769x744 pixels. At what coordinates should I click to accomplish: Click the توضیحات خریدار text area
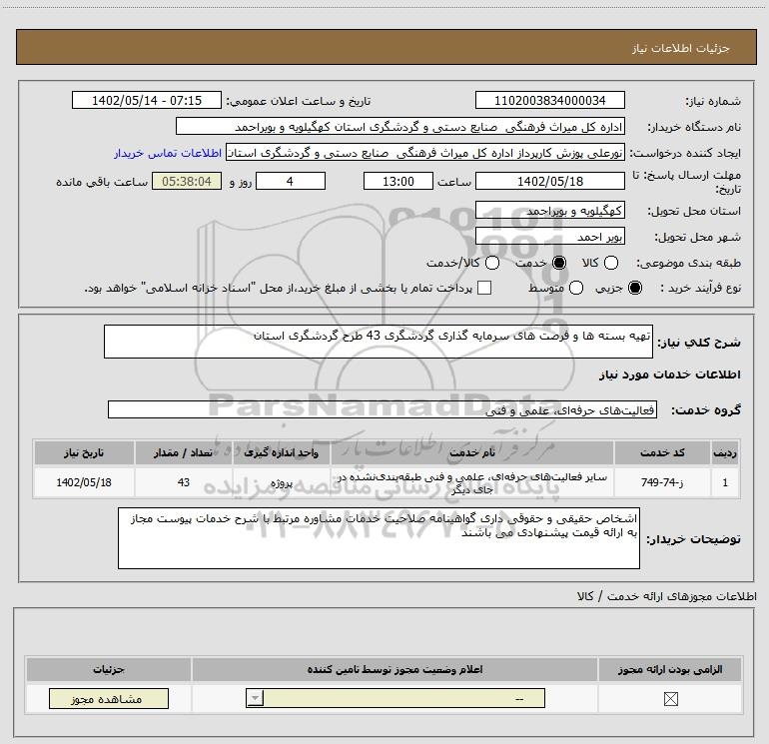click(379, 538)
